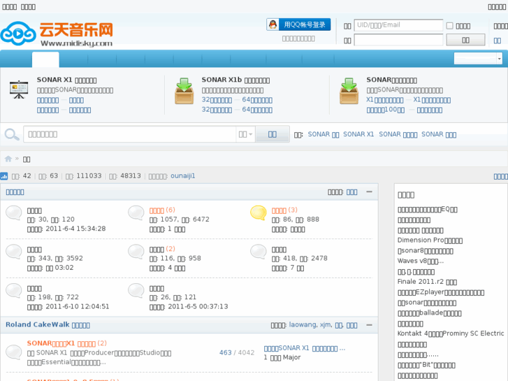The image size is (508, 381).
Task: Open forum bubble icon with stats 30, 120
Action: [x=14, y=213]
